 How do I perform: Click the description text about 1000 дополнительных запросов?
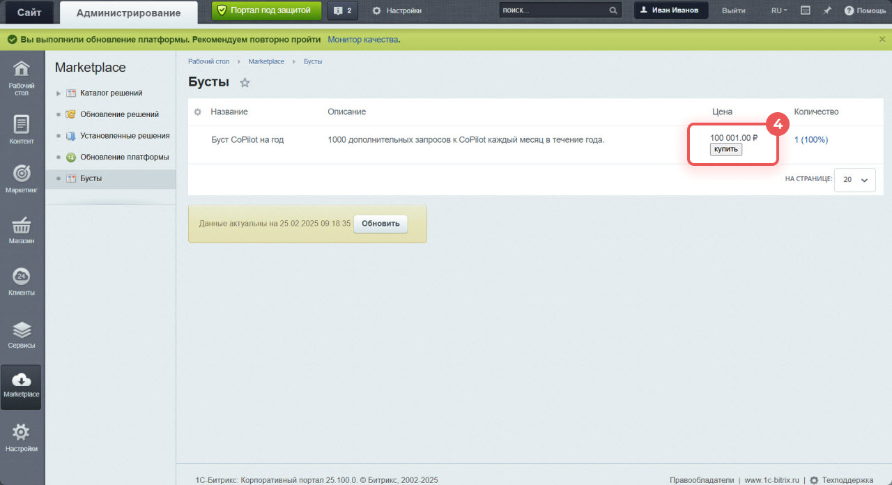(466, 139)
